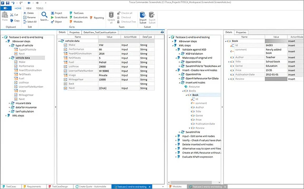Image resolution: width=304 pixels, height=189 pixels.
Task: Click the Select All icon
Action: tap(25, 22)
